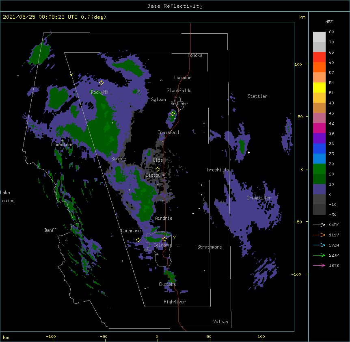Click the Blackfalds label

(179, 91)
